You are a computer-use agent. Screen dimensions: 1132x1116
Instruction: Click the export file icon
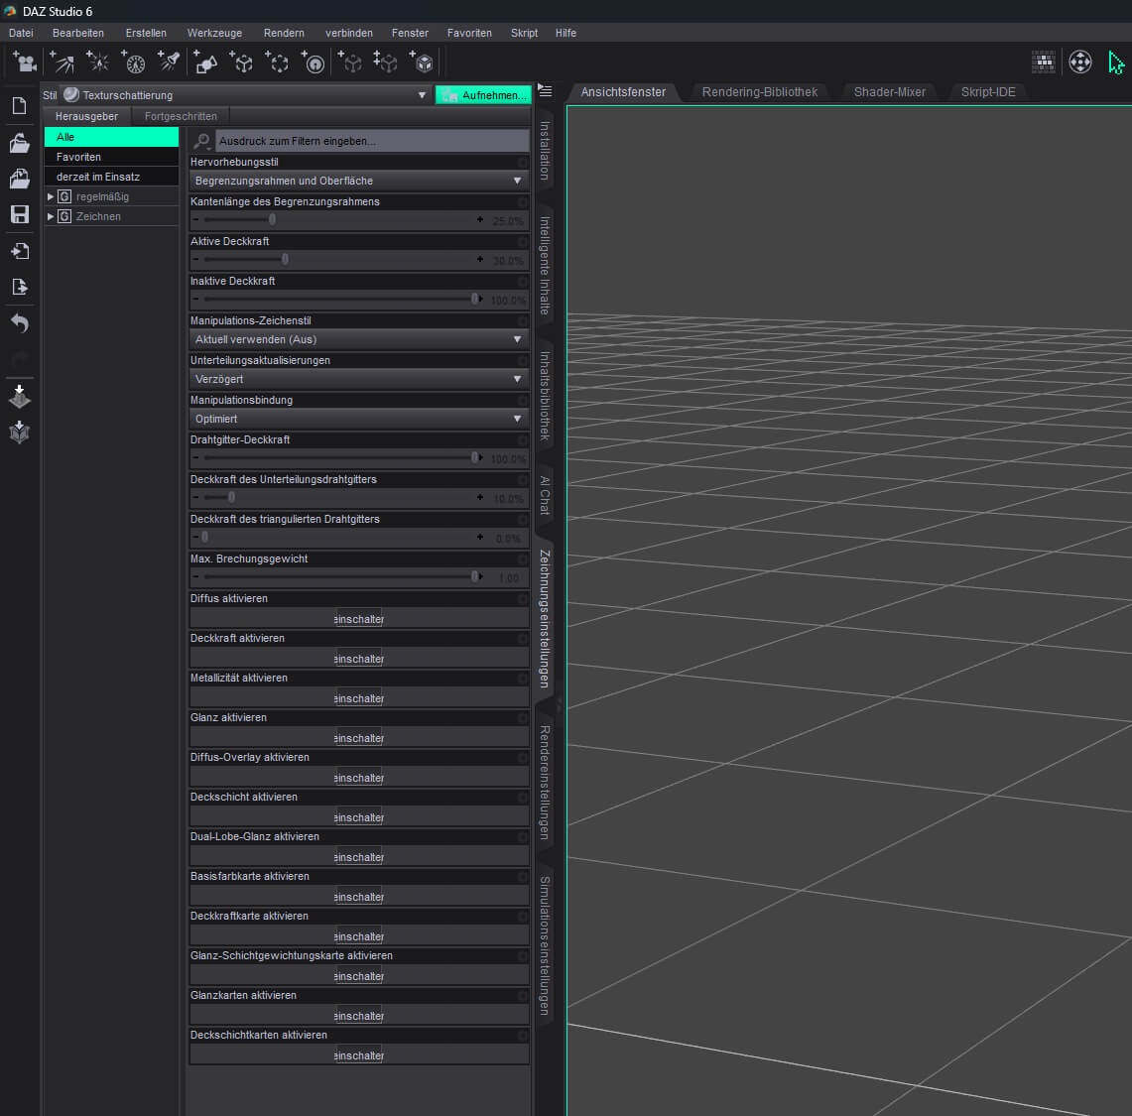pos(20,287)
